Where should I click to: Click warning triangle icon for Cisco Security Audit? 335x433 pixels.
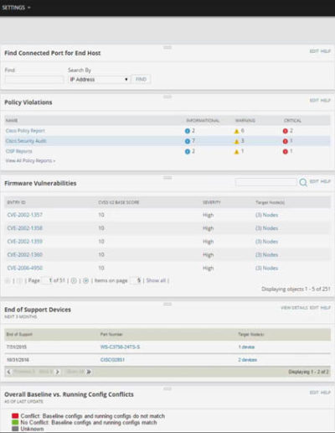[237, 141]
